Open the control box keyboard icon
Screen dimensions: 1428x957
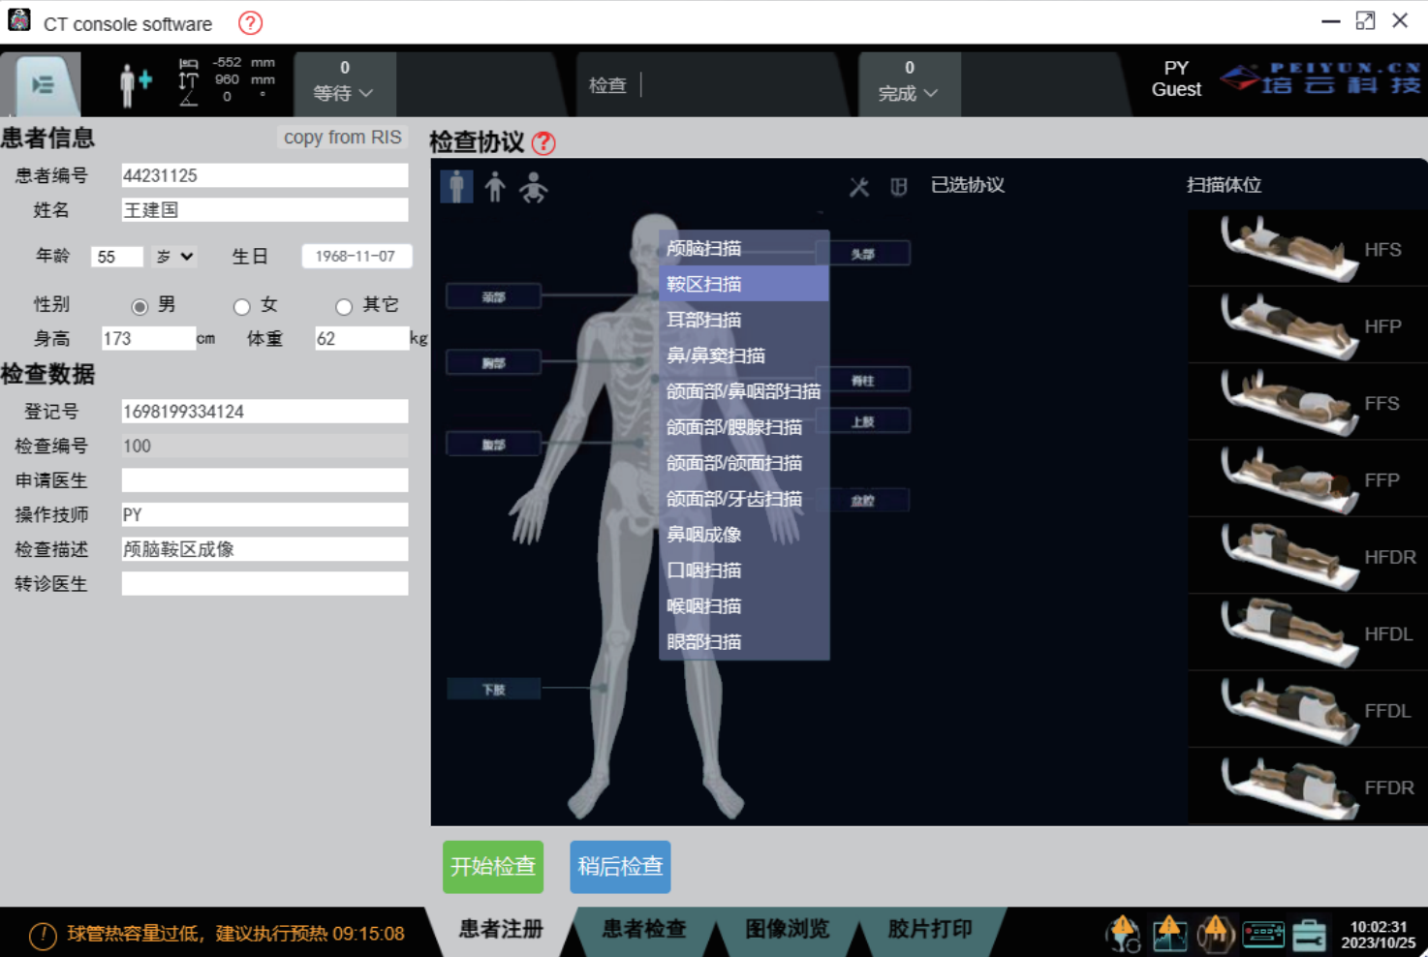tap(1262, 934)
